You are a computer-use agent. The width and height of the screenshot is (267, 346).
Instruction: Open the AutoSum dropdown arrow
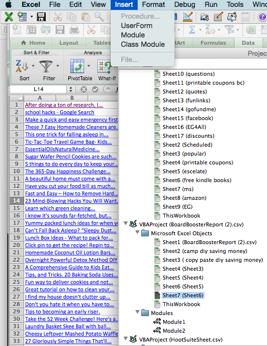point(200,30)
